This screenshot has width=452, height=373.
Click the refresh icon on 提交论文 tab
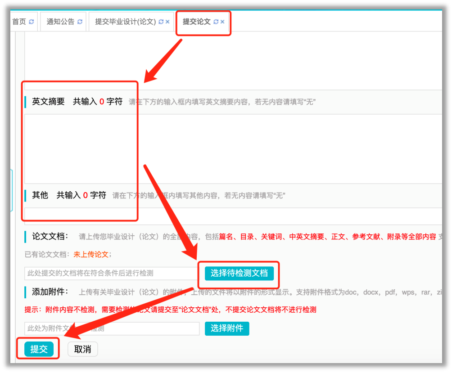point(216,22)
